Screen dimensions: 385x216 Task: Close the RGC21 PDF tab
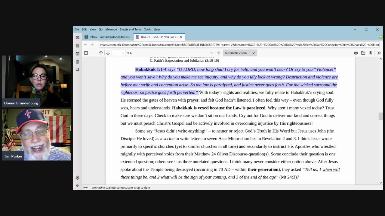click(x=181, y=37)
